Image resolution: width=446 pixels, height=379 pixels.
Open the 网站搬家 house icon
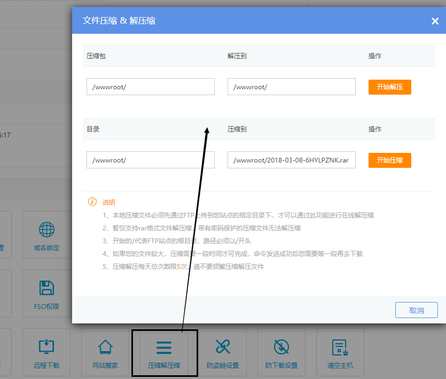[x=105, y=347]
